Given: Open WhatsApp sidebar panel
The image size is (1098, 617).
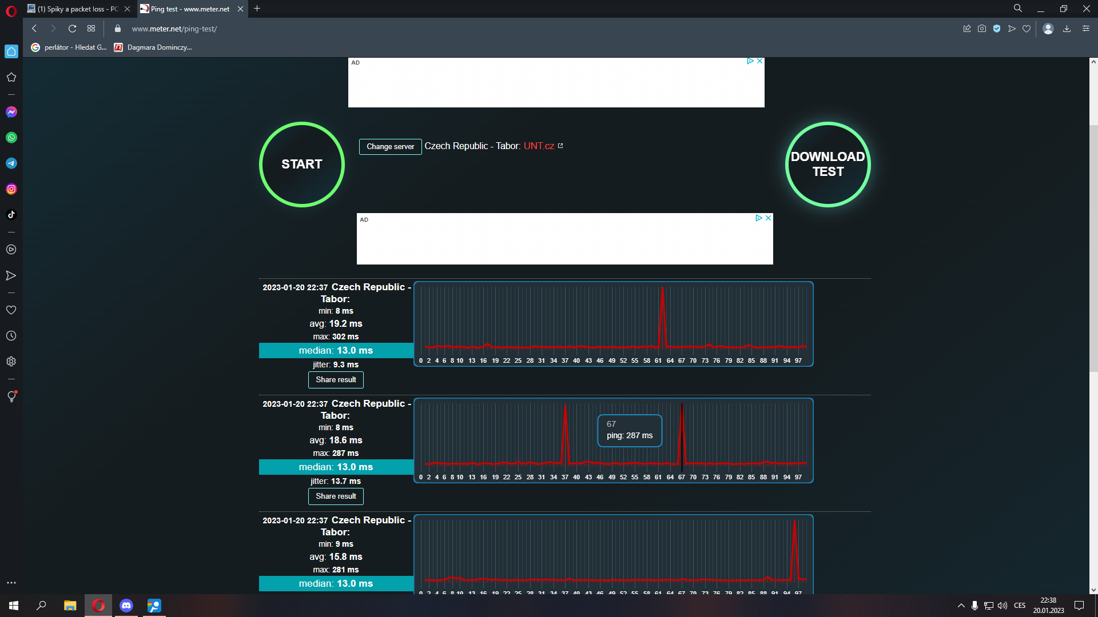Looking at the screenshot, I should (11, 138).
